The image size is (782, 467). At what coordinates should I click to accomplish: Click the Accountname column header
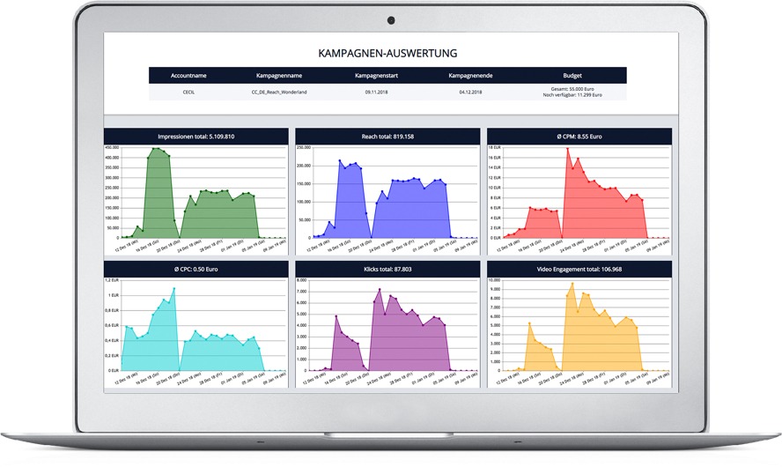pyautogui.click(x=188, y=76)
